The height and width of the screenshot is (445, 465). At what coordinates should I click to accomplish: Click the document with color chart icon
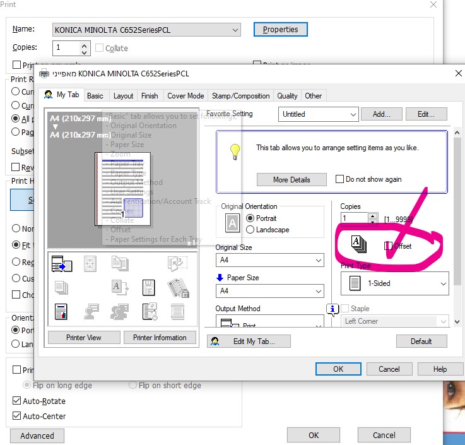point(61,312)
